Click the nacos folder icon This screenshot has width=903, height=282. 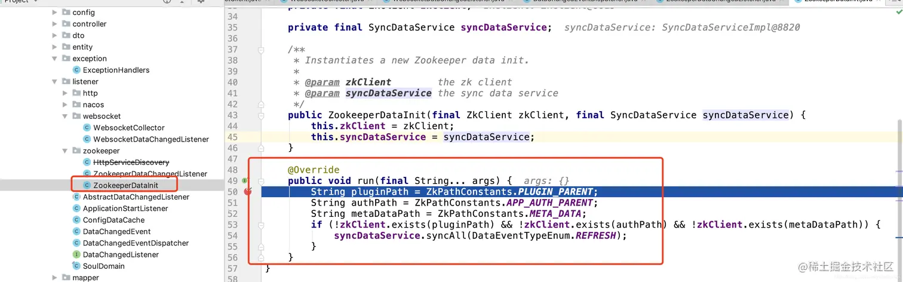76,105
